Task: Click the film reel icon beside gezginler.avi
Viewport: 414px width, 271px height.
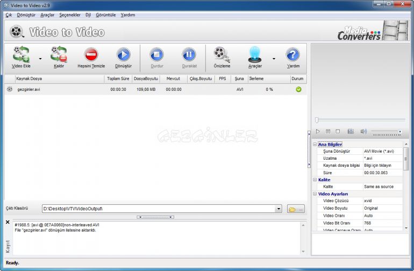Action: [x=10, y=89]
